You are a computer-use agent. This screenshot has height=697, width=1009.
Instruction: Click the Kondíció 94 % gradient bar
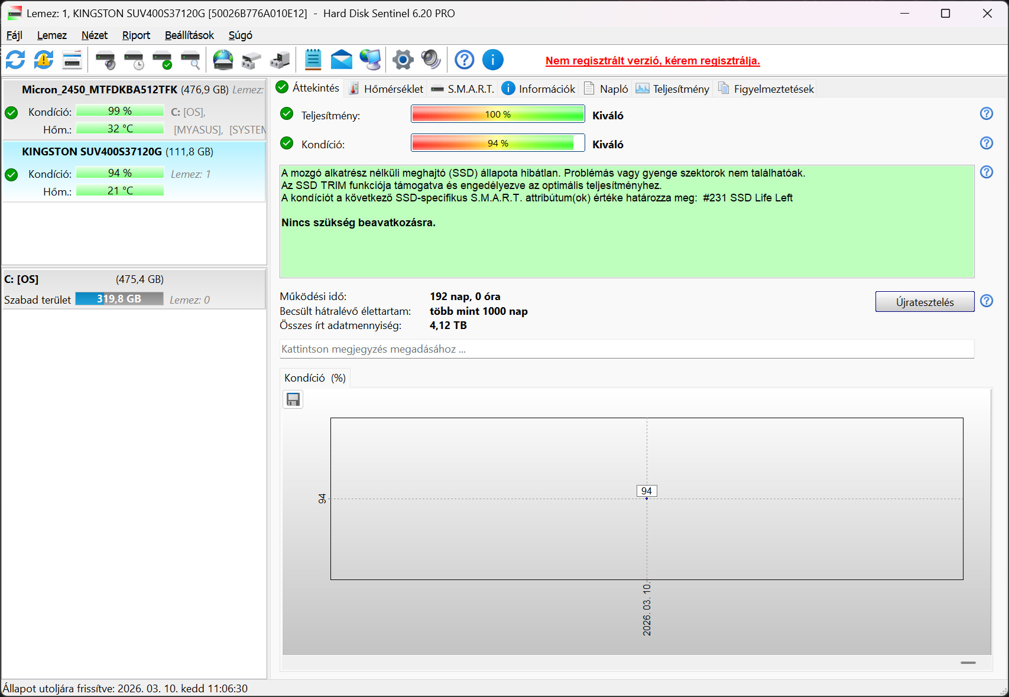[498, 143]
